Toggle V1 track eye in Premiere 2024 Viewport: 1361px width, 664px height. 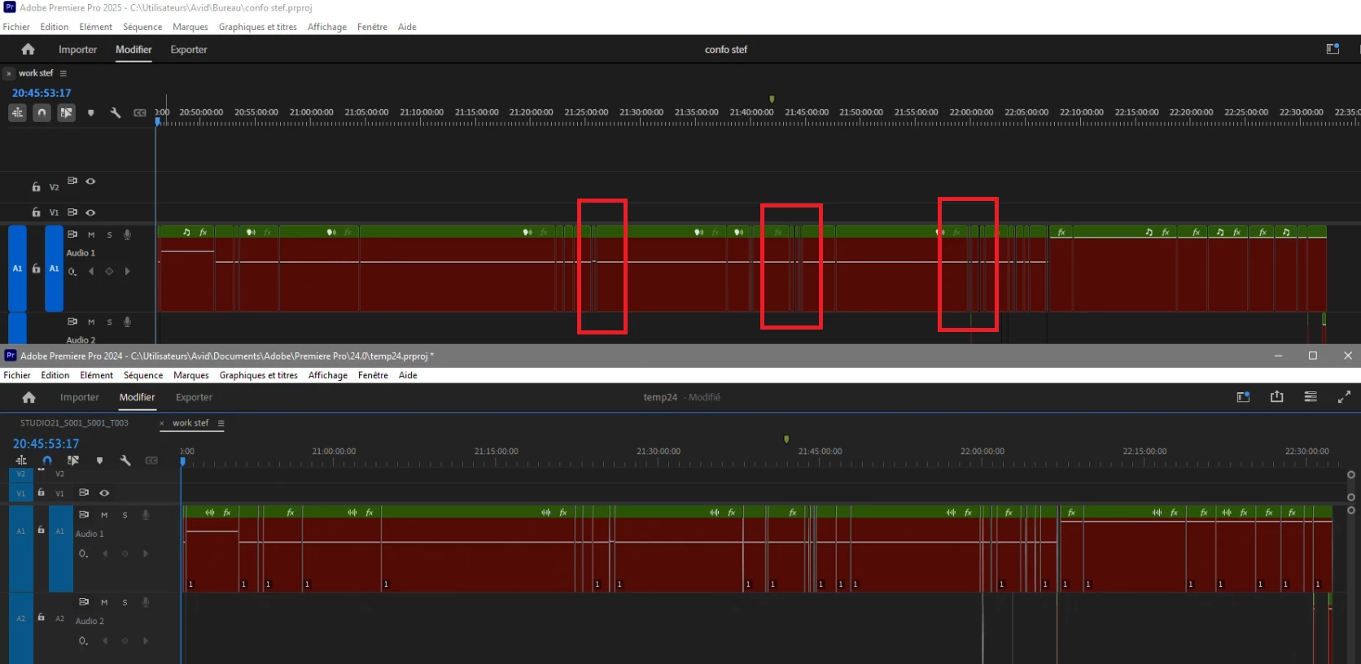click(104, 492)
